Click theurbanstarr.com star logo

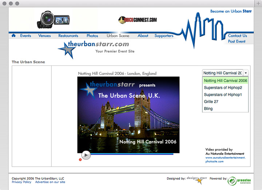(x=93, y=49)
